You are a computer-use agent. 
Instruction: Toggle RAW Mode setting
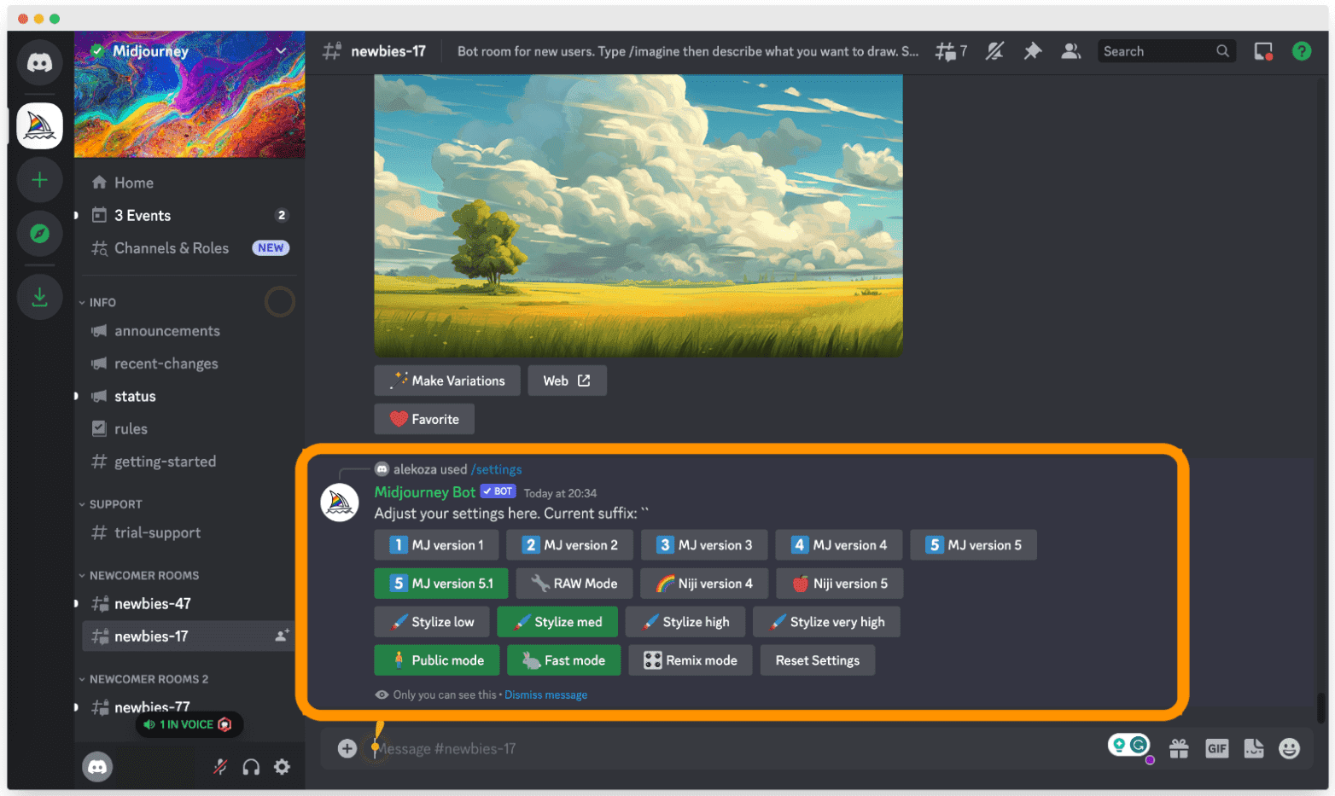click(x=574, y=584)
